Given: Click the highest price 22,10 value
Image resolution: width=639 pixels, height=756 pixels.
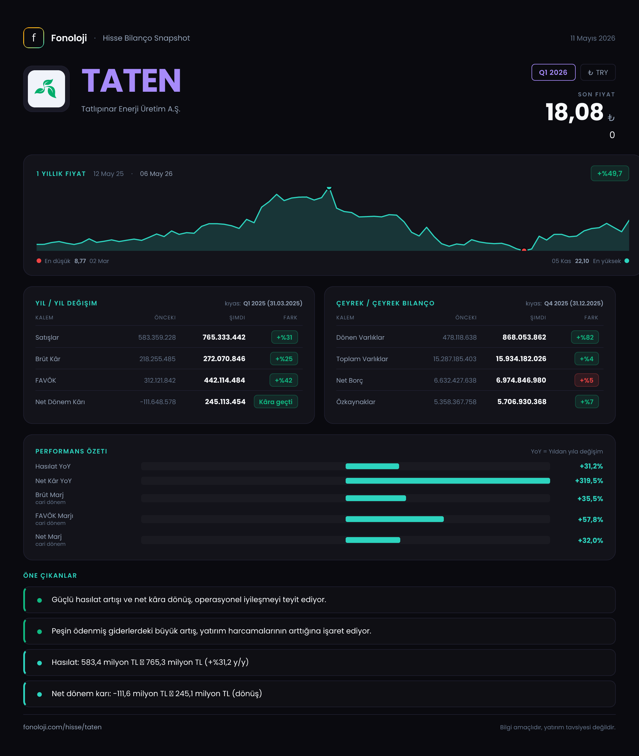Looking at the screenshot, I should point(582,261).
